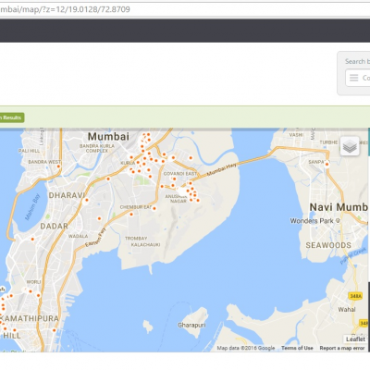
Task: Click the WORLI label
Action: (x=33, y=282)
